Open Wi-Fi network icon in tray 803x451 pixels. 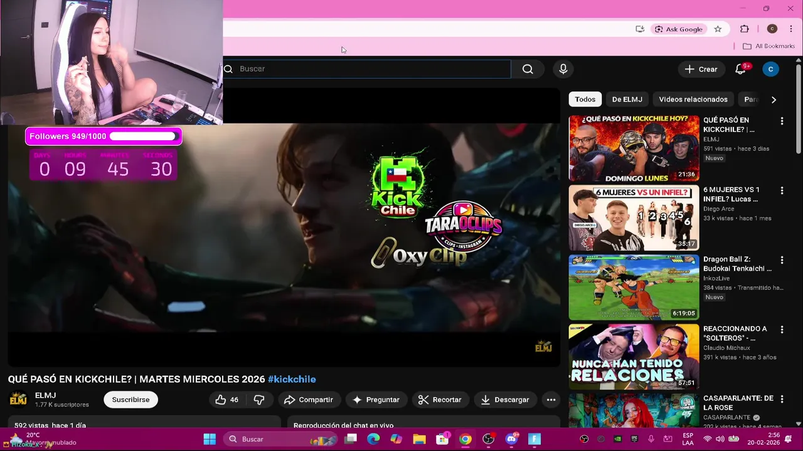pos(707,439)
